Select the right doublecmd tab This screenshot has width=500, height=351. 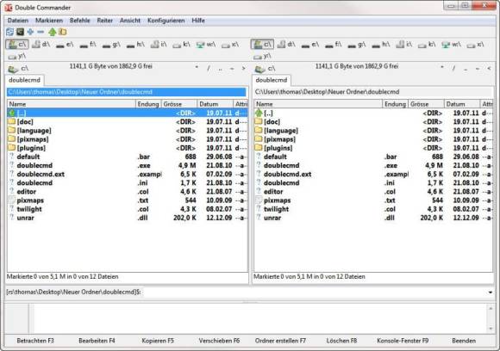tap(272, 80)
